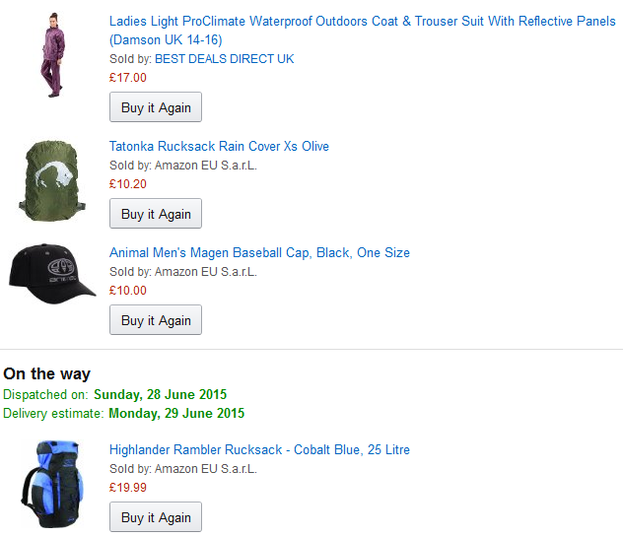Click the "On the way" heading
Image resolution: width=623 pixels, height=537 pixels.
point(47,374)
